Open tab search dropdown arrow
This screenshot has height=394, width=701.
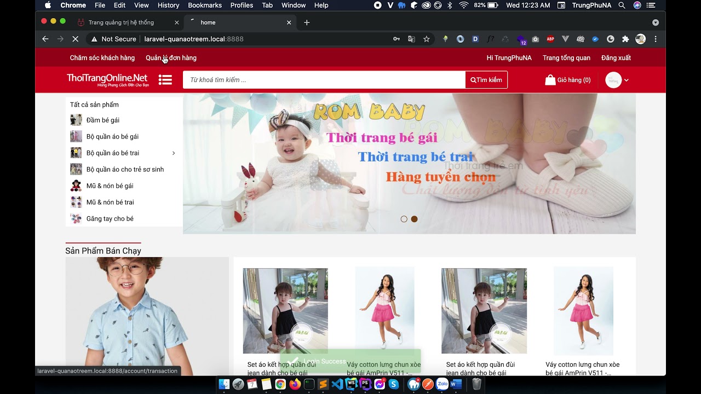(656, 22)
